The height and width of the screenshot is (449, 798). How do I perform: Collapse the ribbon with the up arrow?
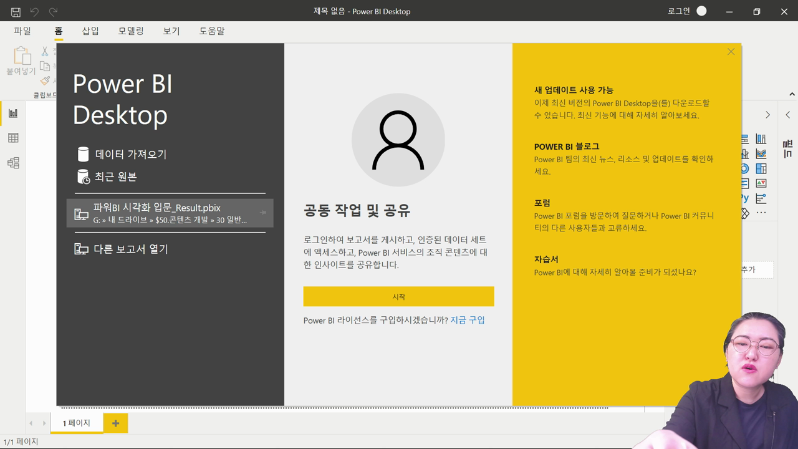pos(792,94)
